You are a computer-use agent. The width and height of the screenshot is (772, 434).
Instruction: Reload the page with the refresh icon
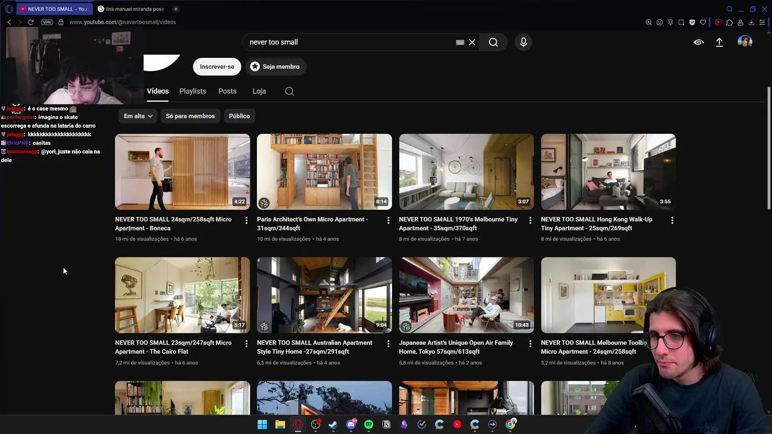coord(31,22)
